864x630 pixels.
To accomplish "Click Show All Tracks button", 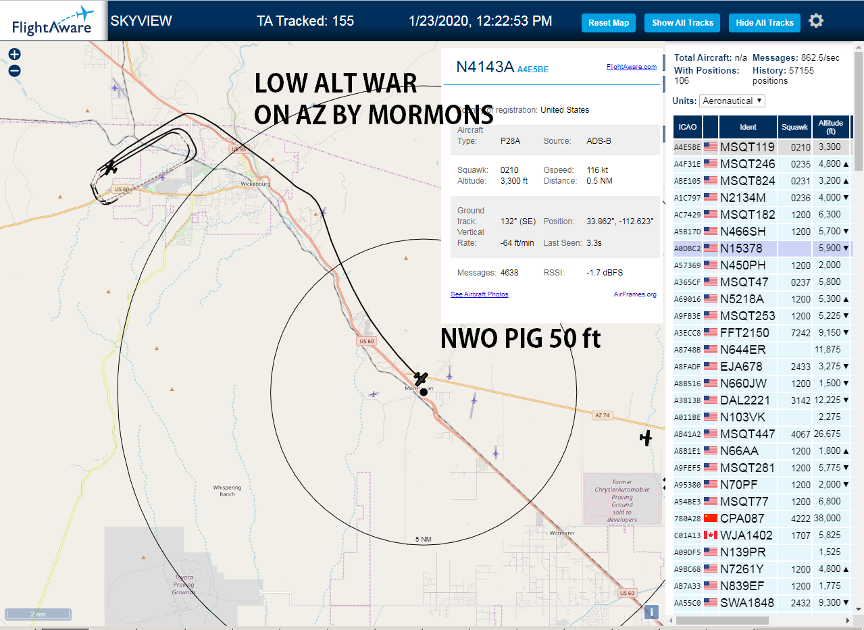I will (x=682, y=23).
